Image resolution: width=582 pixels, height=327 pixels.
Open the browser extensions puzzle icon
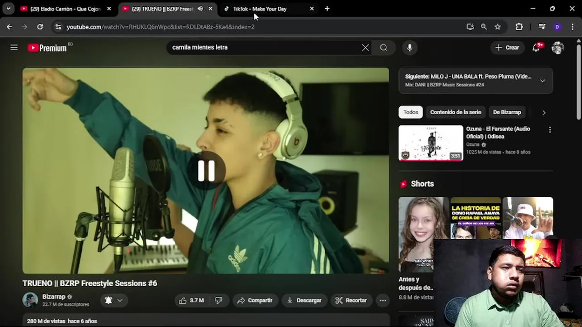(519, 27)
